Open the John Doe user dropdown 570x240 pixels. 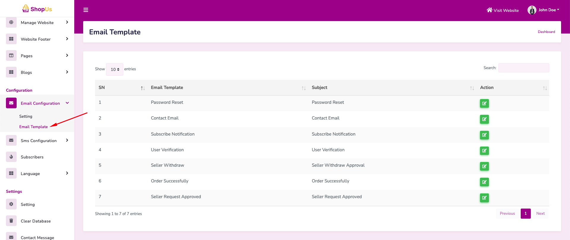click(544, 10)
